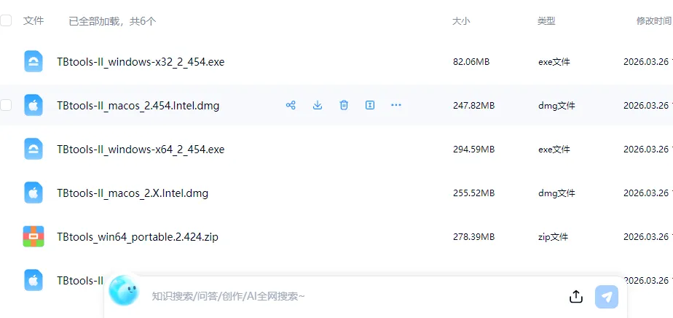Click the modified date of the win64_portable zip row
This screenshot has width=673, height=318.
[648, 237]
